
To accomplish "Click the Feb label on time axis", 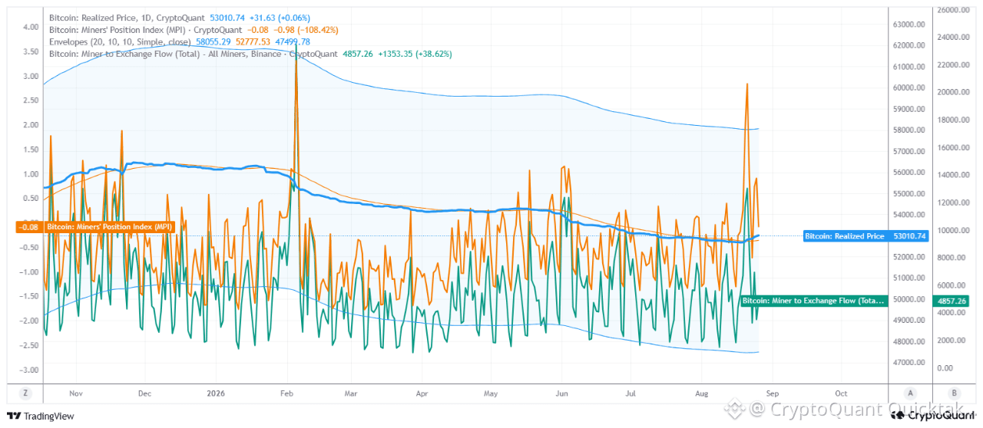I will (x=288, y=392).
